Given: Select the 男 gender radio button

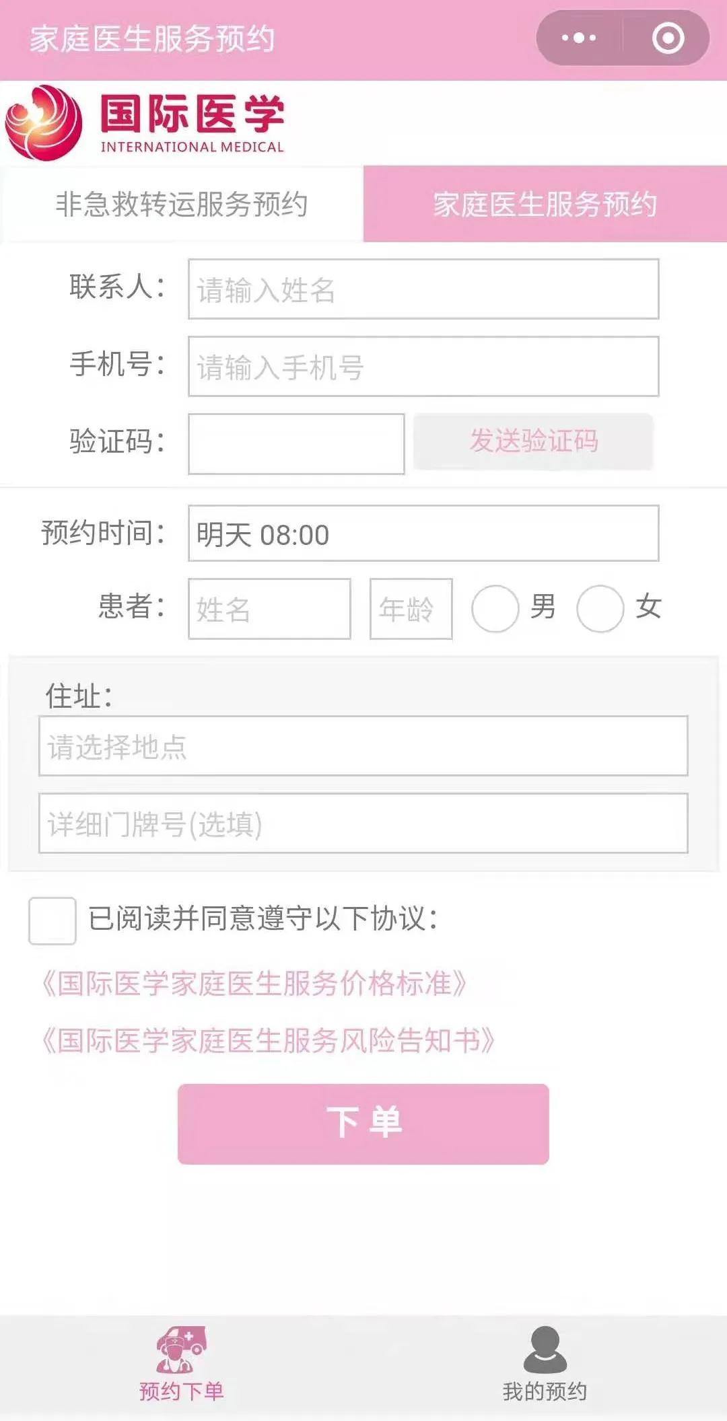Looking at the screenshot, I should click(495, 608).
